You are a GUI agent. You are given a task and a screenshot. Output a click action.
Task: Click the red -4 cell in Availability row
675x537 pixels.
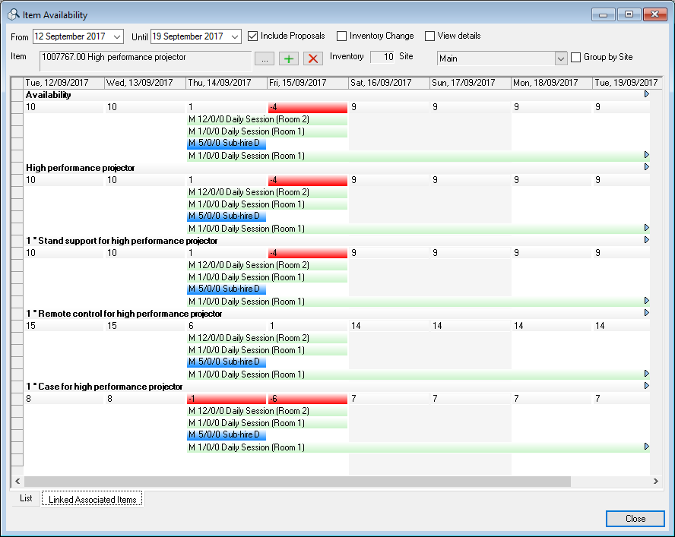307,107
